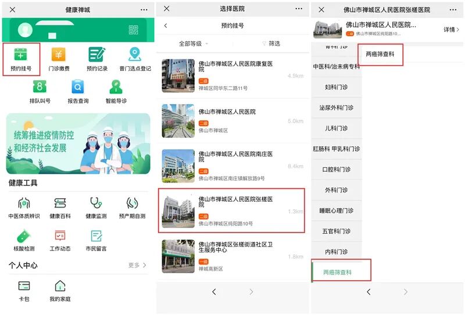The width and height of the screenshot is (465, 315).
Task: Select 口腔科门诊 in department list
Action: 336,170
